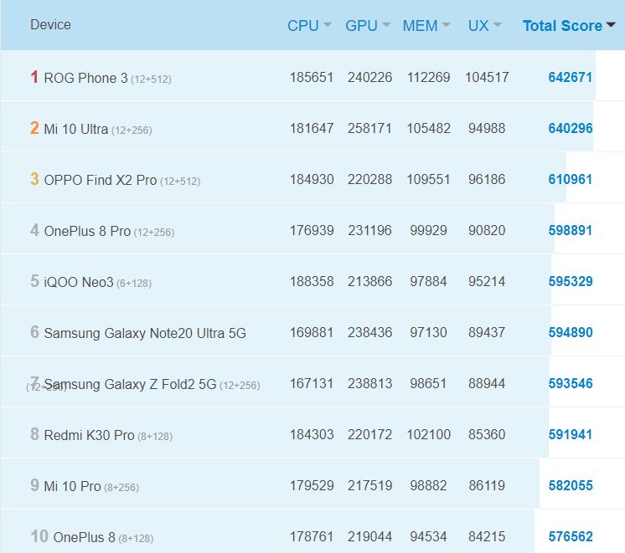The image size is (625, 553).
Task: Click MEM score 112269
Action: tap(428, 77)
